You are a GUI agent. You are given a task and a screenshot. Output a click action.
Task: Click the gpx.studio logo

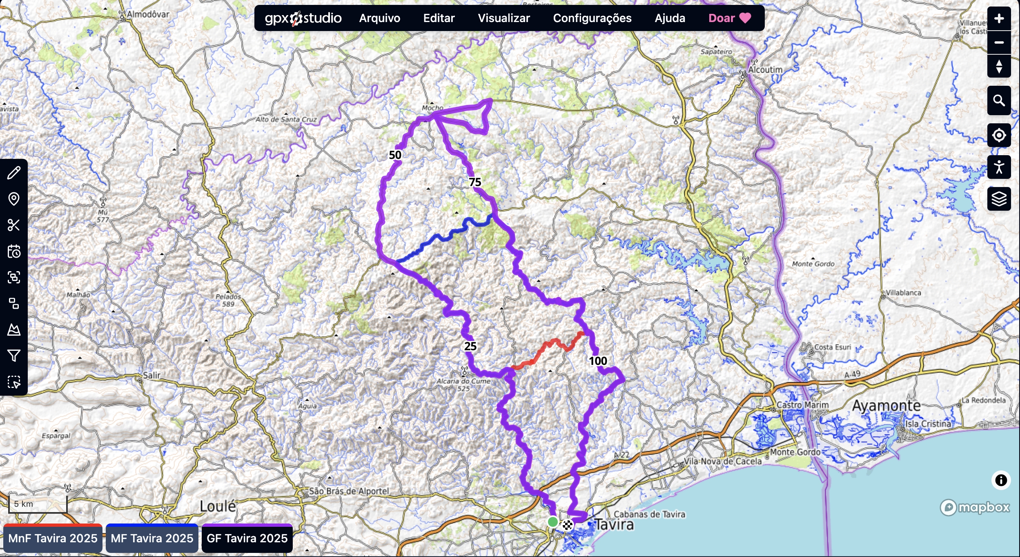point(303,18)
